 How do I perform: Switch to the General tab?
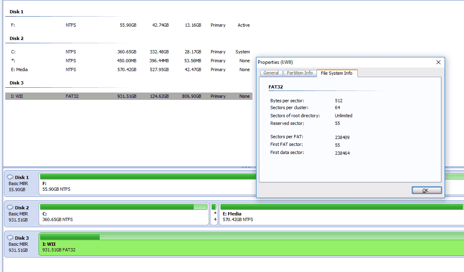pos(271,73)
